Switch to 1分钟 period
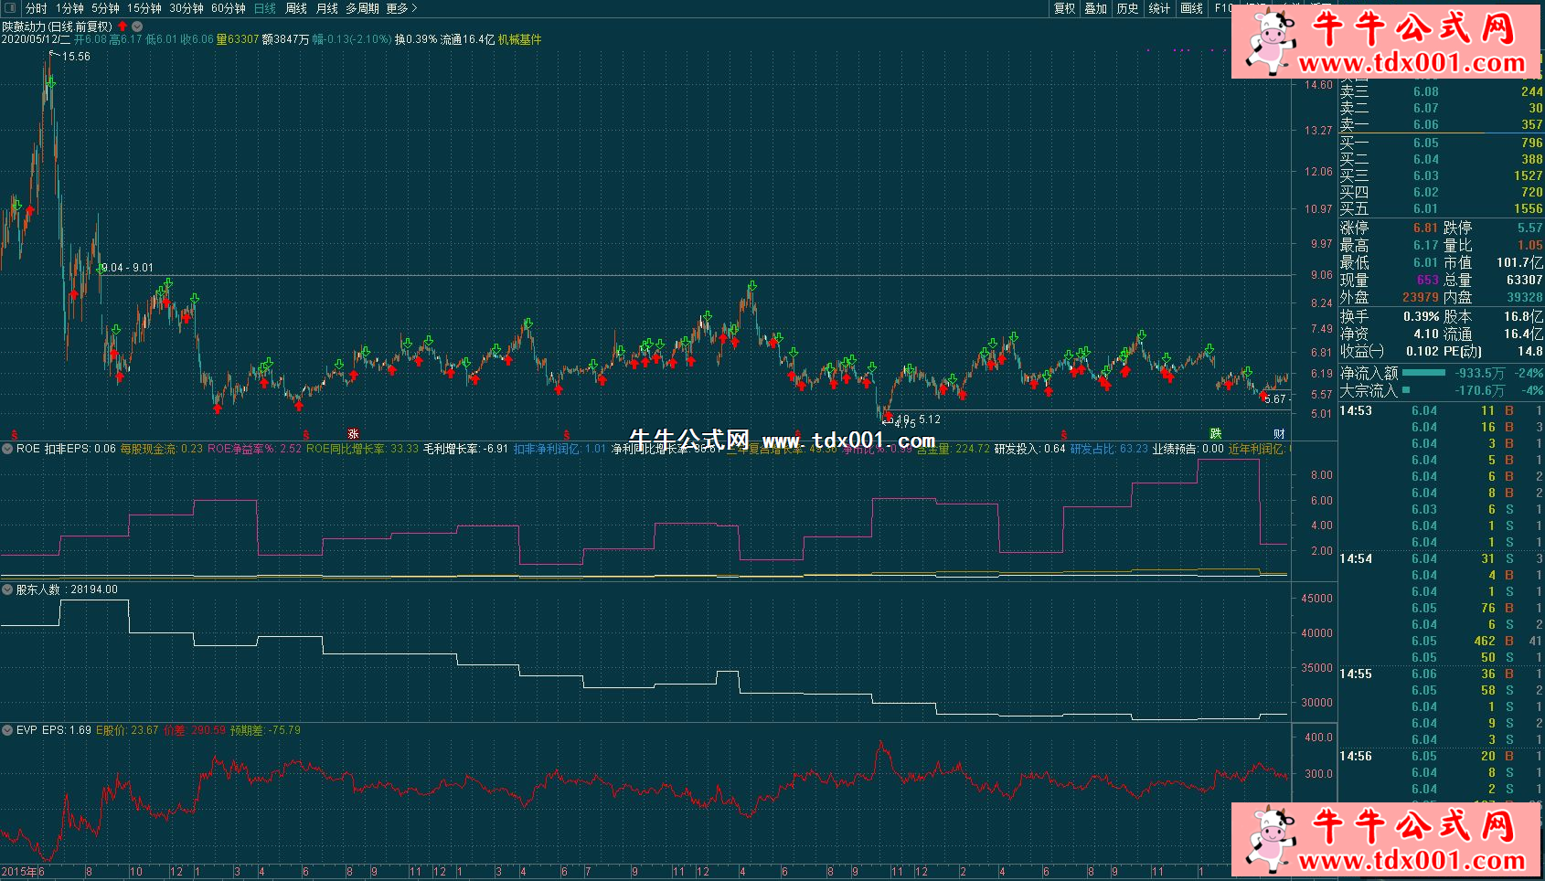Screen dimensions: 1545x881 coord(69,8)
